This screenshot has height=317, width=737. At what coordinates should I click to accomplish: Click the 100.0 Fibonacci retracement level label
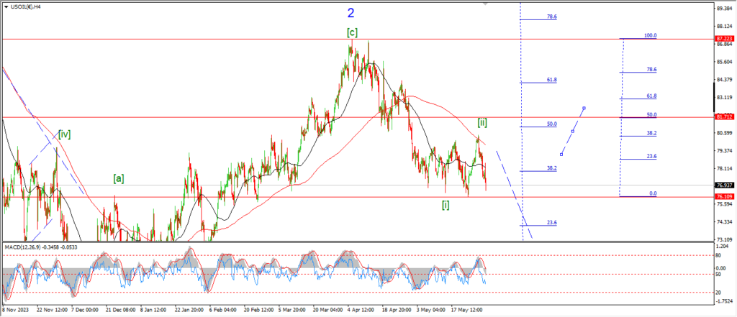tap(650, 35)
